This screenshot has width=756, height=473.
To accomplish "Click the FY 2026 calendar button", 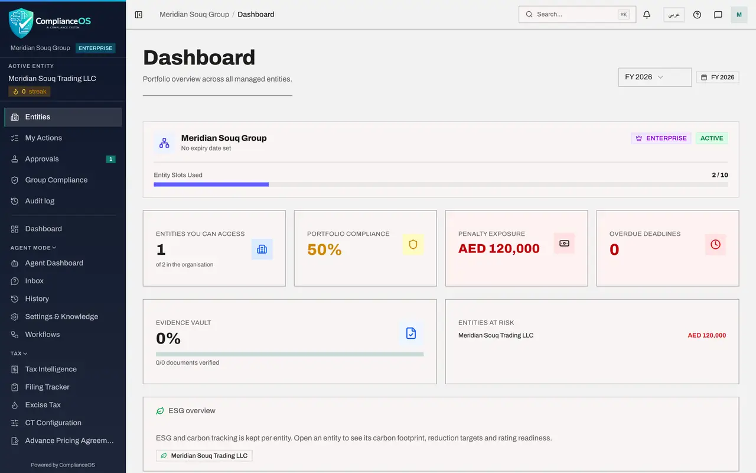I will [x=718, y=77].
